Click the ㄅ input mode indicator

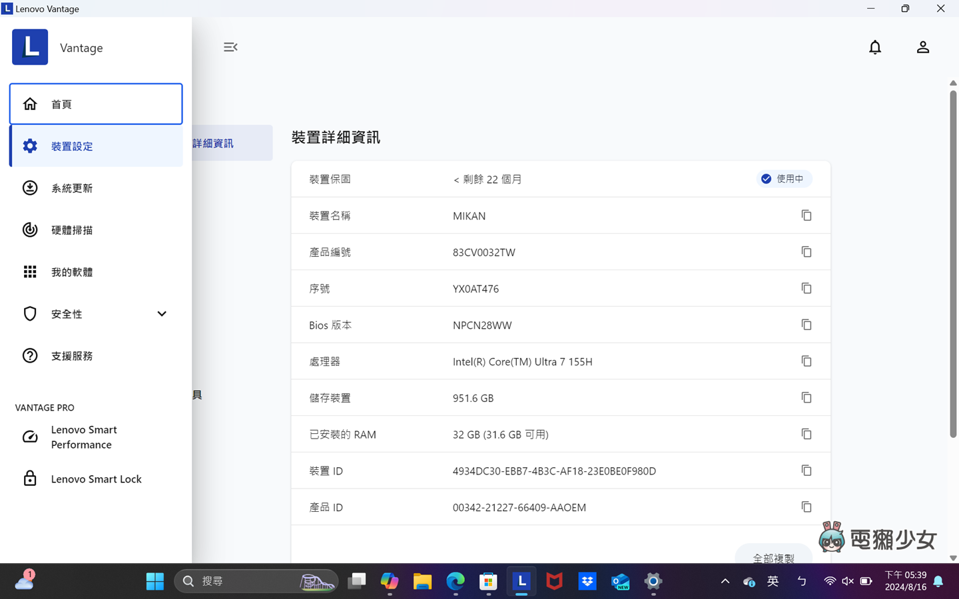coord(802,581)
